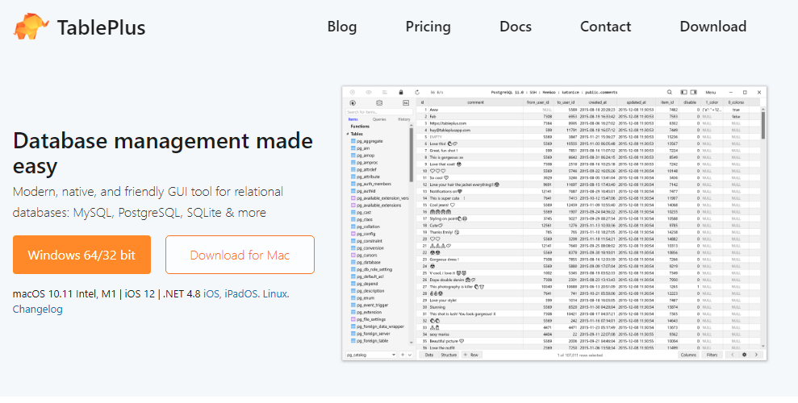Click the table icon beside pg_amop

[x=353, y=156]
